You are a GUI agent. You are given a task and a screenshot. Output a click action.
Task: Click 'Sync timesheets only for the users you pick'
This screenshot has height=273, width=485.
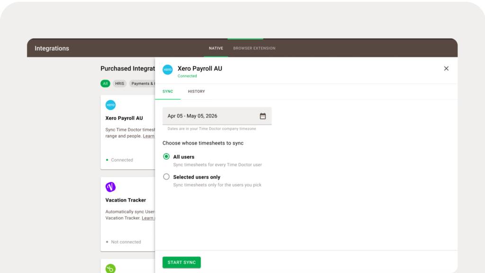[217, 185]
